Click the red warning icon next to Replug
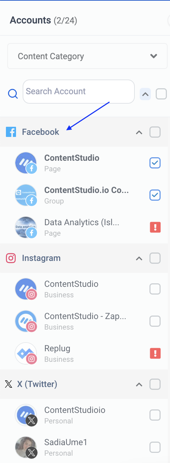This screenshot has height=463, width=170. coord(155,353)
